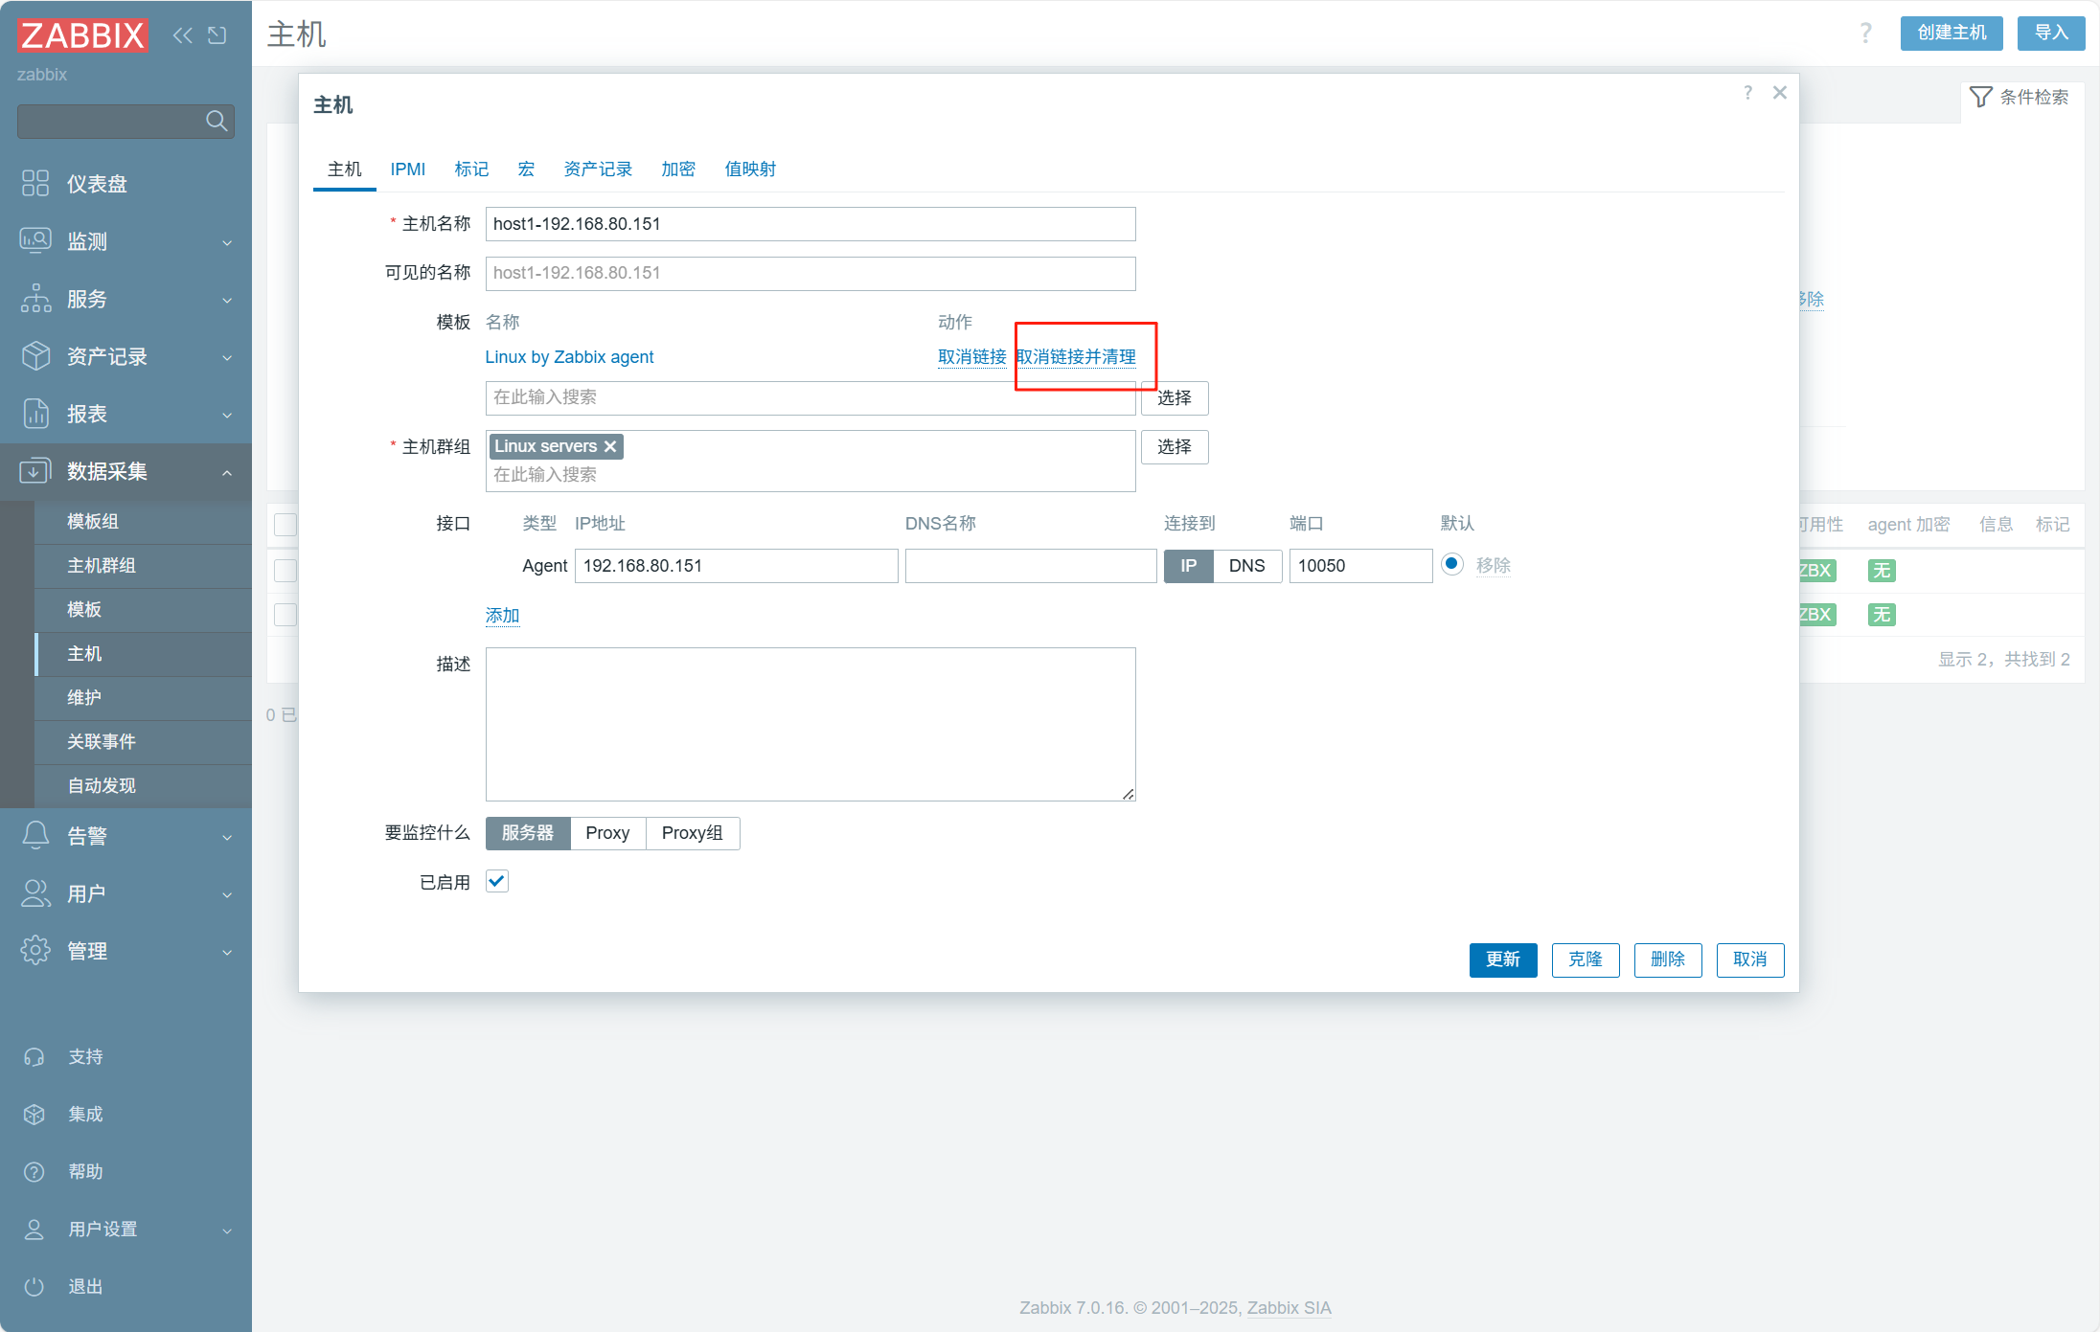Expand the 资产记录 menu chevron
Screen dimensions: 2100x1332
click(x=227, y=357)
